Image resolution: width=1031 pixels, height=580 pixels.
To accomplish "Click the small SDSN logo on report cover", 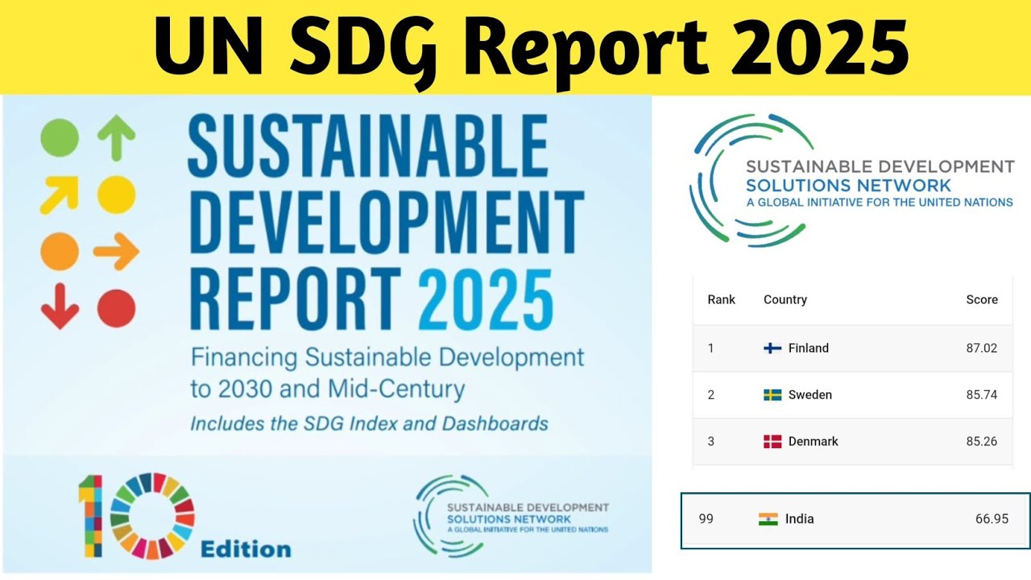I will tap(511, 516).
